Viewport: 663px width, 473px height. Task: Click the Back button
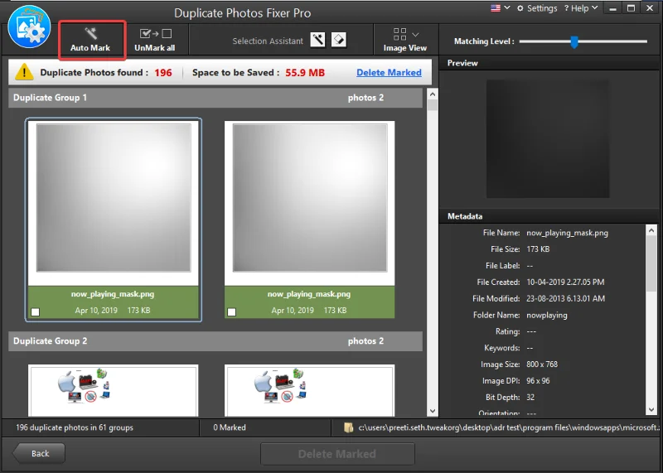(x=39, y=454)
